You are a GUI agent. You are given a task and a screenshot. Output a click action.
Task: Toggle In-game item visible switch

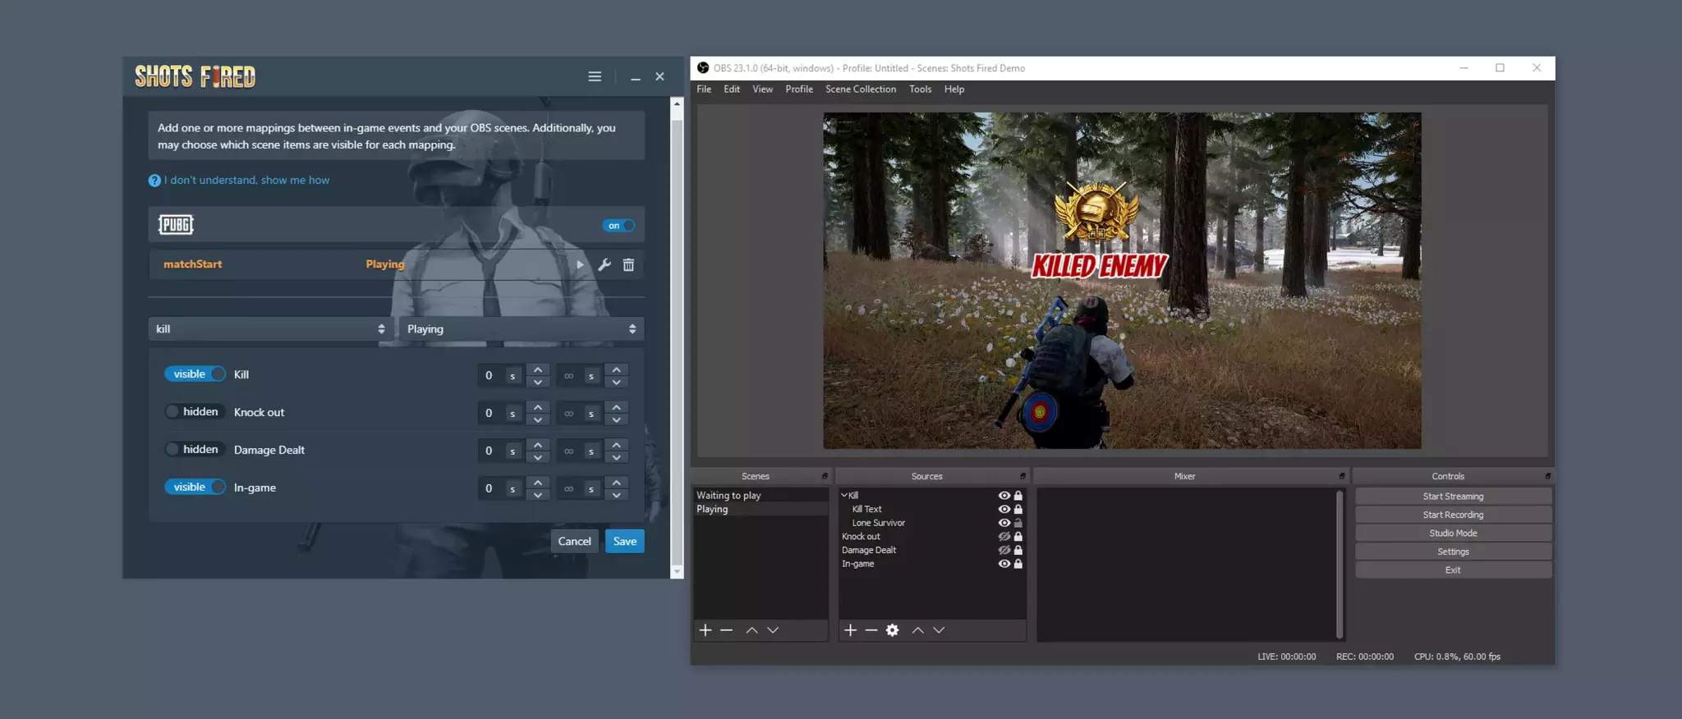195,488
